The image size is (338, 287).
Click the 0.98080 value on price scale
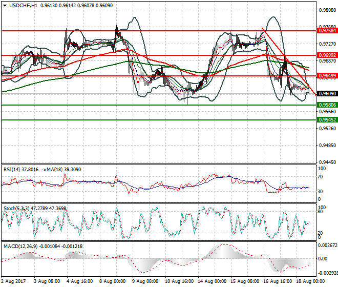point(327,10)
